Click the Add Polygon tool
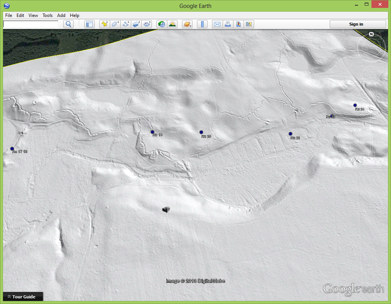 (x=115, y=24)
